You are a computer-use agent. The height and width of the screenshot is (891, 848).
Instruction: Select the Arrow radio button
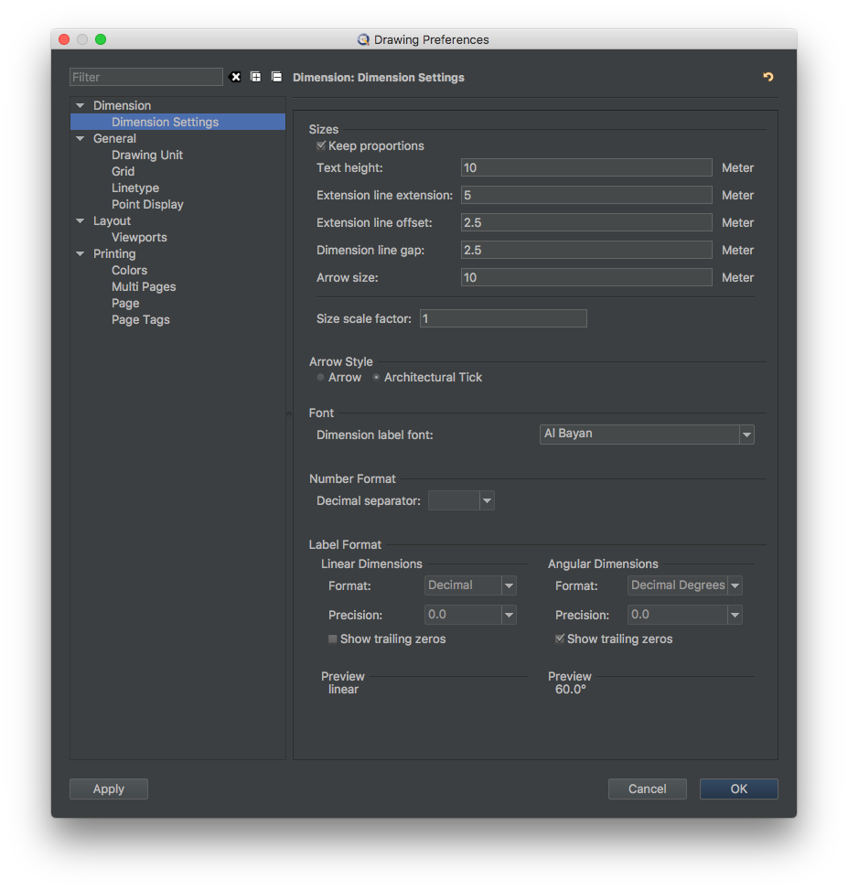320,377
